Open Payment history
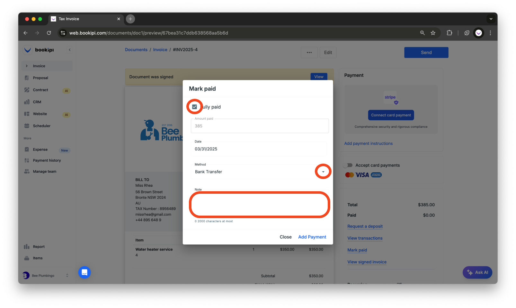Viewport: 516px width, 308px height. tap(47, 160)
